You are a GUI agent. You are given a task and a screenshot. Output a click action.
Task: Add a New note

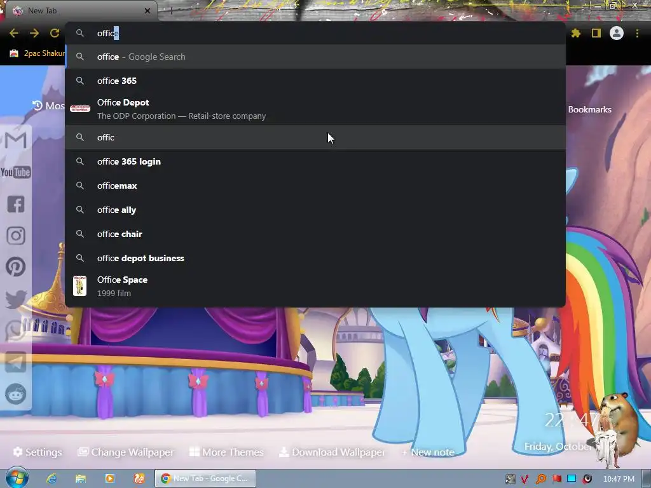point(428,452)
